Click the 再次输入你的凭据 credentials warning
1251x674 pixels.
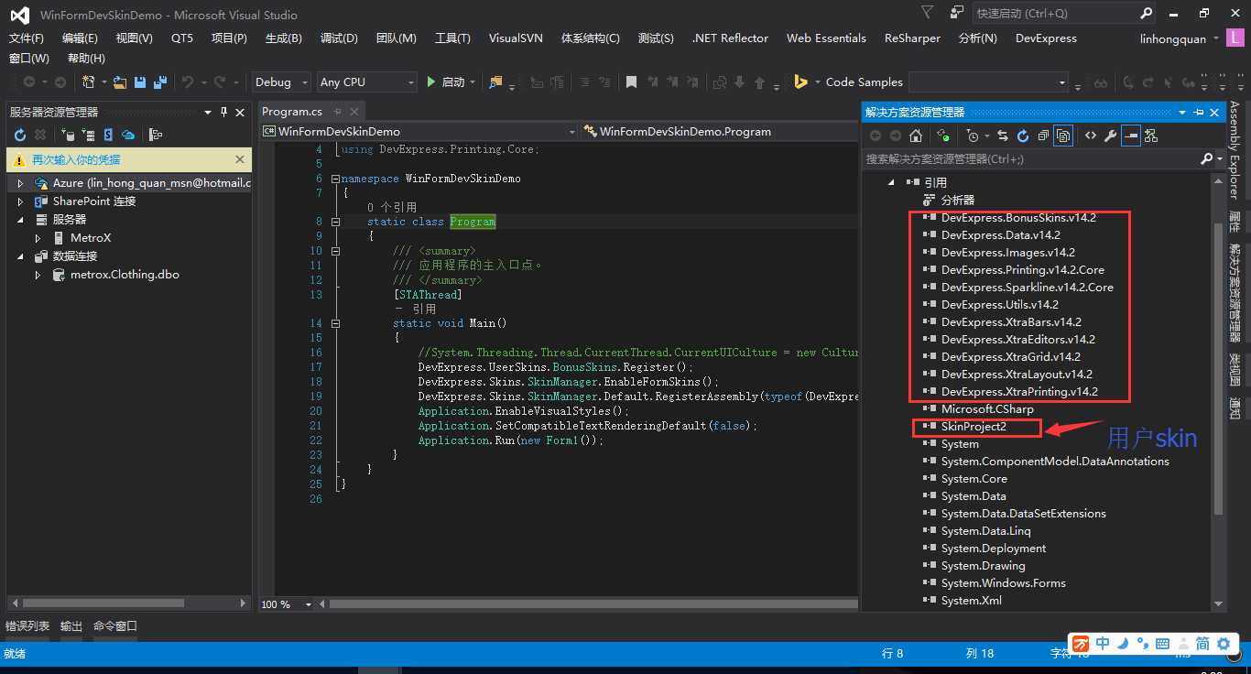76,159
